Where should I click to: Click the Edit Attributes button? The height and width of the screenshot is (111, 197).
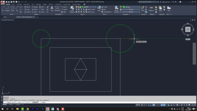pyautogui.click(x=107, y=12)
